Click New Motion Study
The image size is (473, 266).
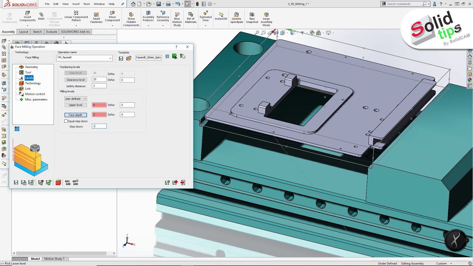click(x=177, y=19)
